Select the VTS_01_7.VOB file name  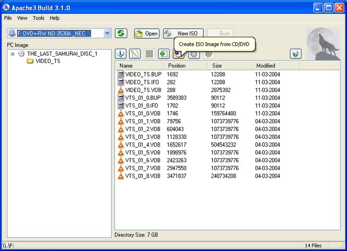coord(143,168)
